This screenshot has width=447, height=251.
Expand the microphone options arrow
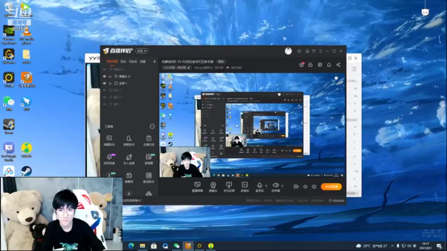267,186
